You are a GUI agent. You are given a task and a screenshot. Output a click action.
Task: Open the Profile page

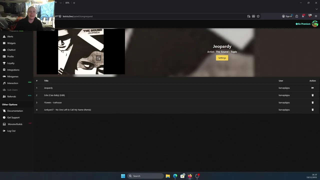pos(10,56)
